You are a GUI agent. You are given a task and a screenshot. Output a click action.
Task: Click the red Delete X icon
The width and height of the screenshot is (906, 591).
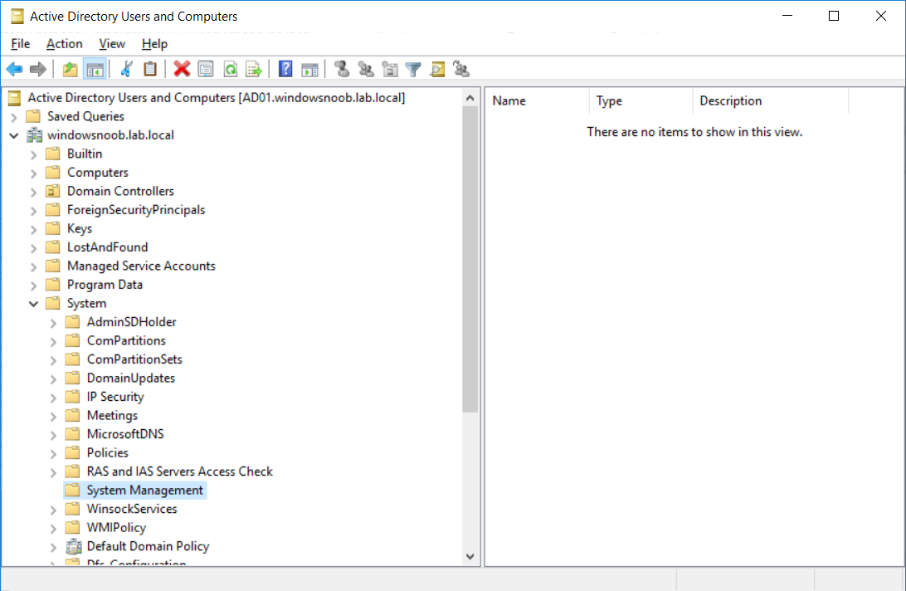pos(182,70)
